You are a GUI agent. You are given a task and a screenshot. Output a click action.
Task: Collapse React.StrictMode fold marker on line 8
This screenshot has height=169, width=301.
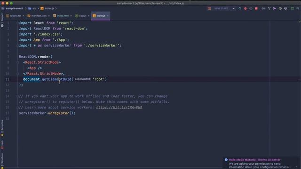pyautogui.click(x=17, y=62)
